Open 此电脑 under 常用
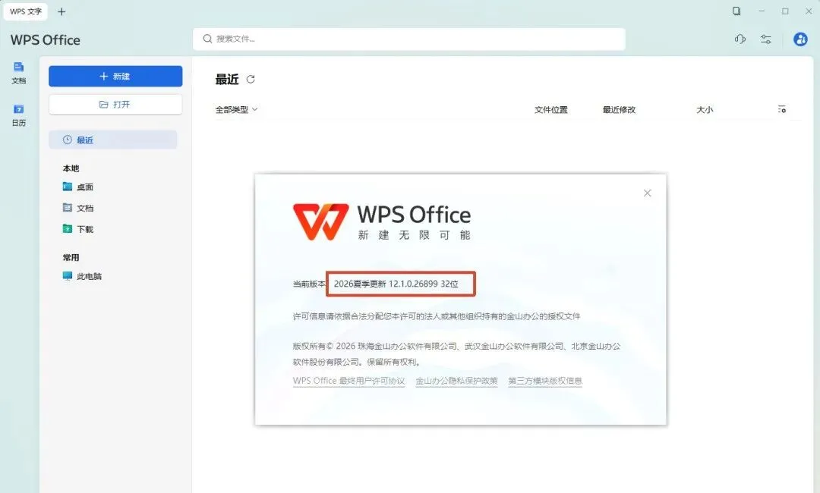Image resolution: width=820 pixels, height=493 pixels. pyautogui.click(x=82, y=276)
